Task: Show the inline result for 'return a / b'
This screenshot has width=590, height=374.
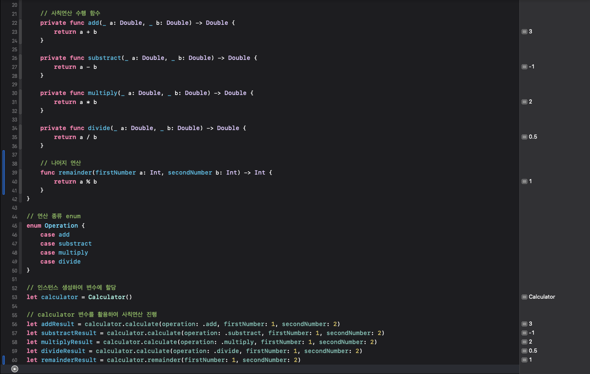Action: (x=524, y=137)
